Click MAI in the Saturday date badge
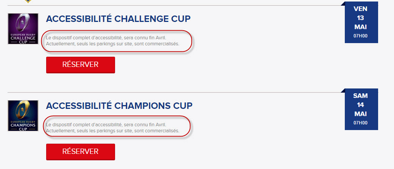This screenshot has width=394, height=169. (361, 114)
